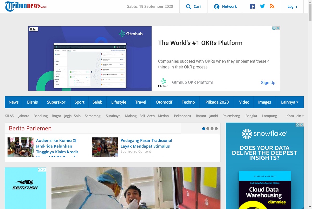Image resolution: width=312 pixels, height=209 pixels.
Task: Open the Aceh city link
Action: 151,116
